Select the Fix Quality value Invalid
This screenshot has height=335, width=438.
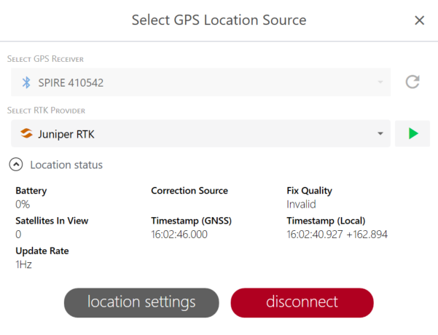301,205
